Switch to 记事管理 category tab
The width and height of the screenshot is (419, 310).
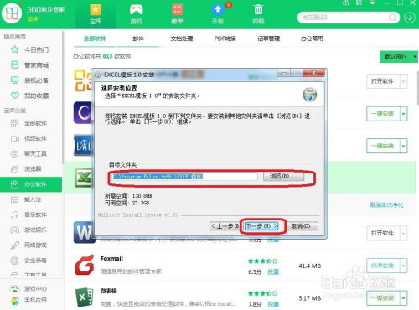tap(268, 39)
